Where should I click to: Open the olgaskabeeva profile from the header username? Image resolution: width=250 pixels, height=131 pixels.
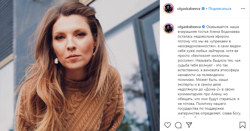189,9
